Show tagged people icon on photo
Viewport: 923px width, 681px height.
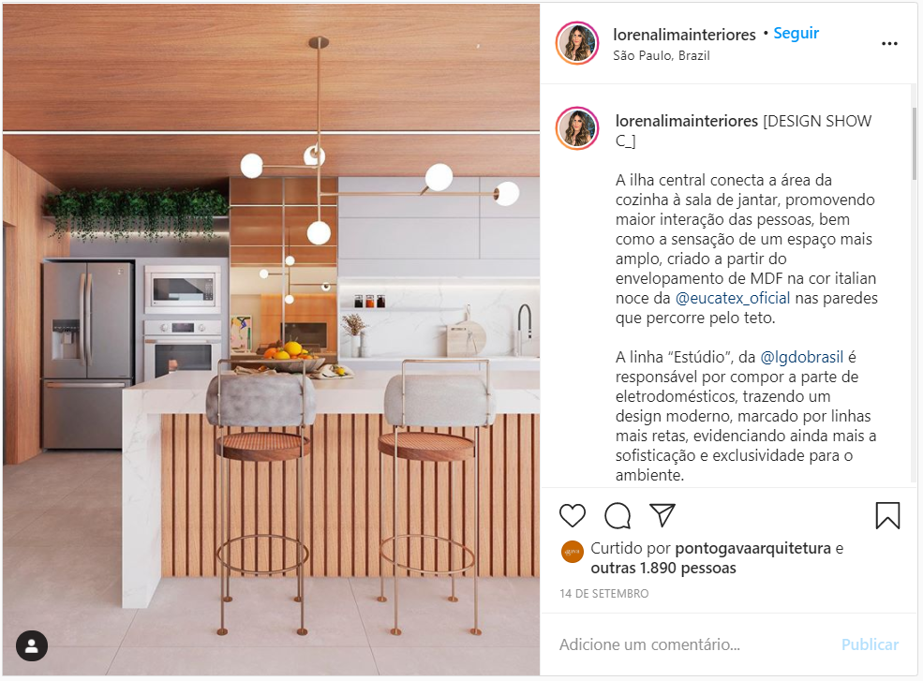pyautogui.click(x=32, y=645)
